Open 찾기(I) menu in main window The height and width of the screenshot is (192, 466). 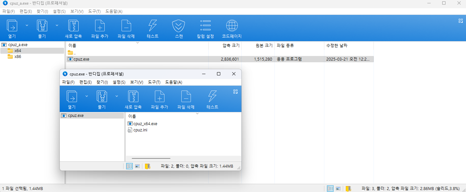click(42, 11)
